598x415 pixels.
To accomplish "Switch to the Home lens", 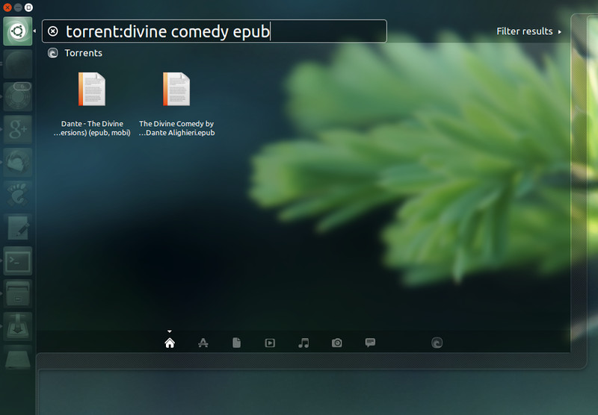I will pyautogui.click(x=170, y=343).
